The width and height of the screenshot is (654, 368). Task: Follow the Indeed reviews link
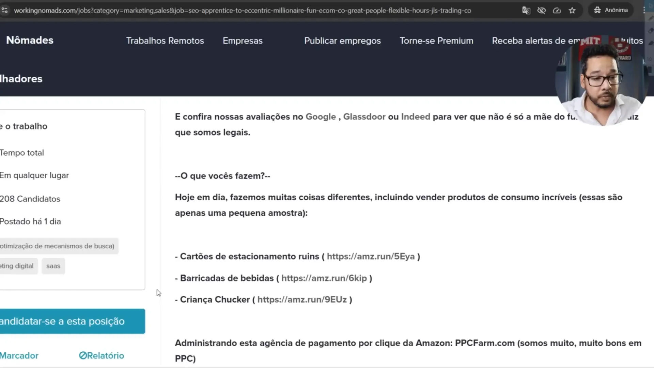tap(416, 117)
